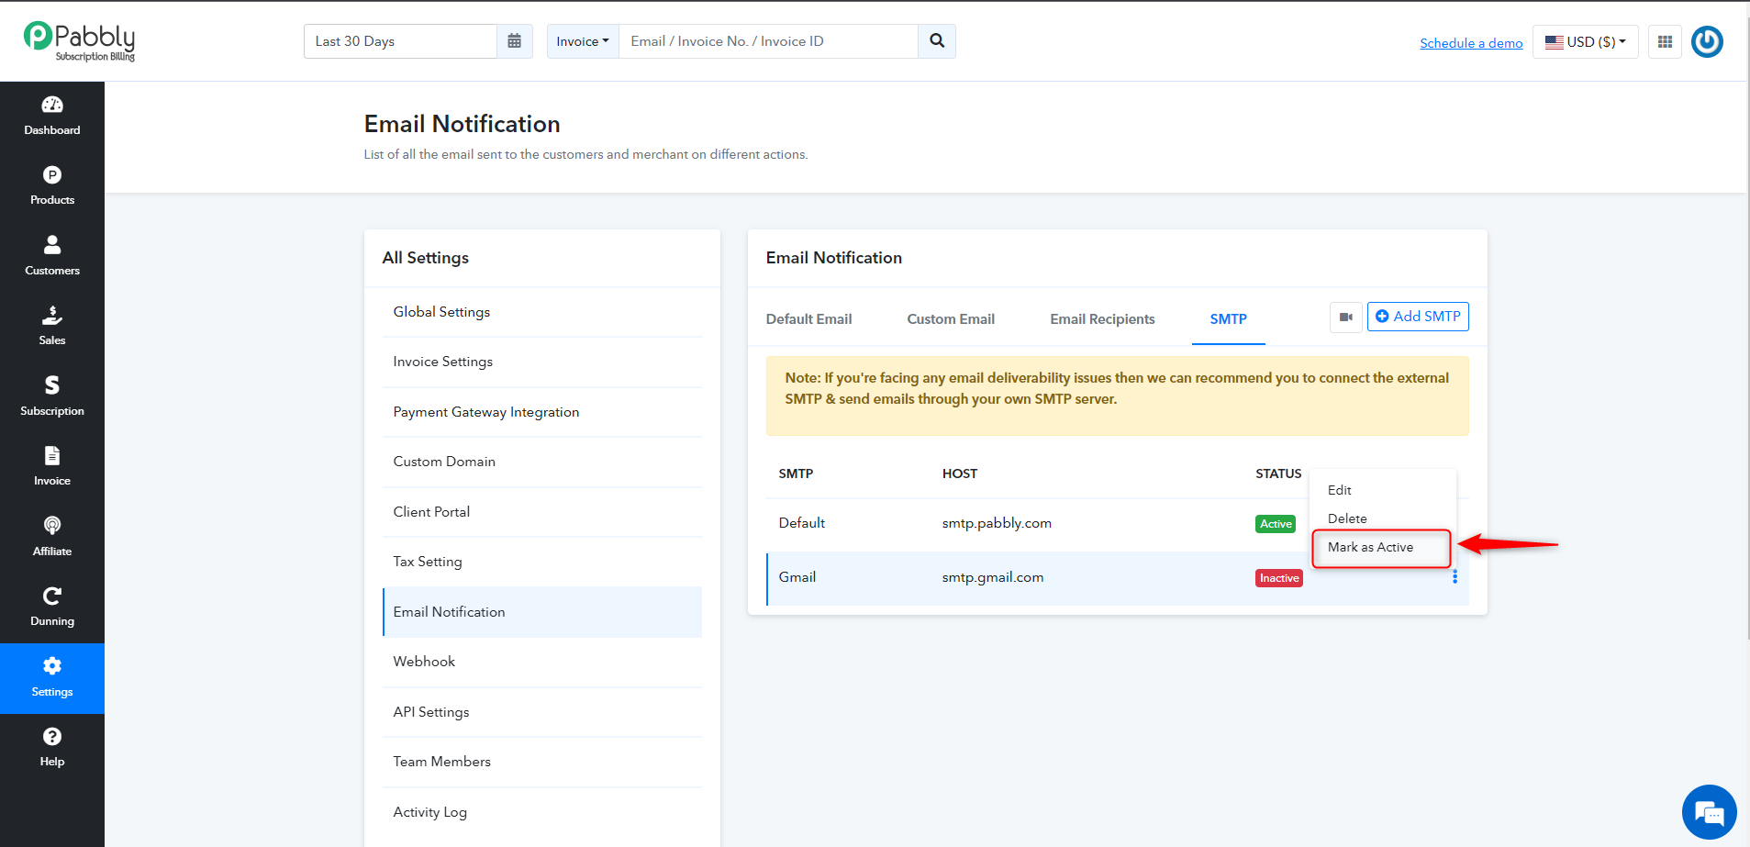Switch to the Custom Email tab
Image resolution: width=1750 pixels, height=847 pixels.
[x=951, y=319]
